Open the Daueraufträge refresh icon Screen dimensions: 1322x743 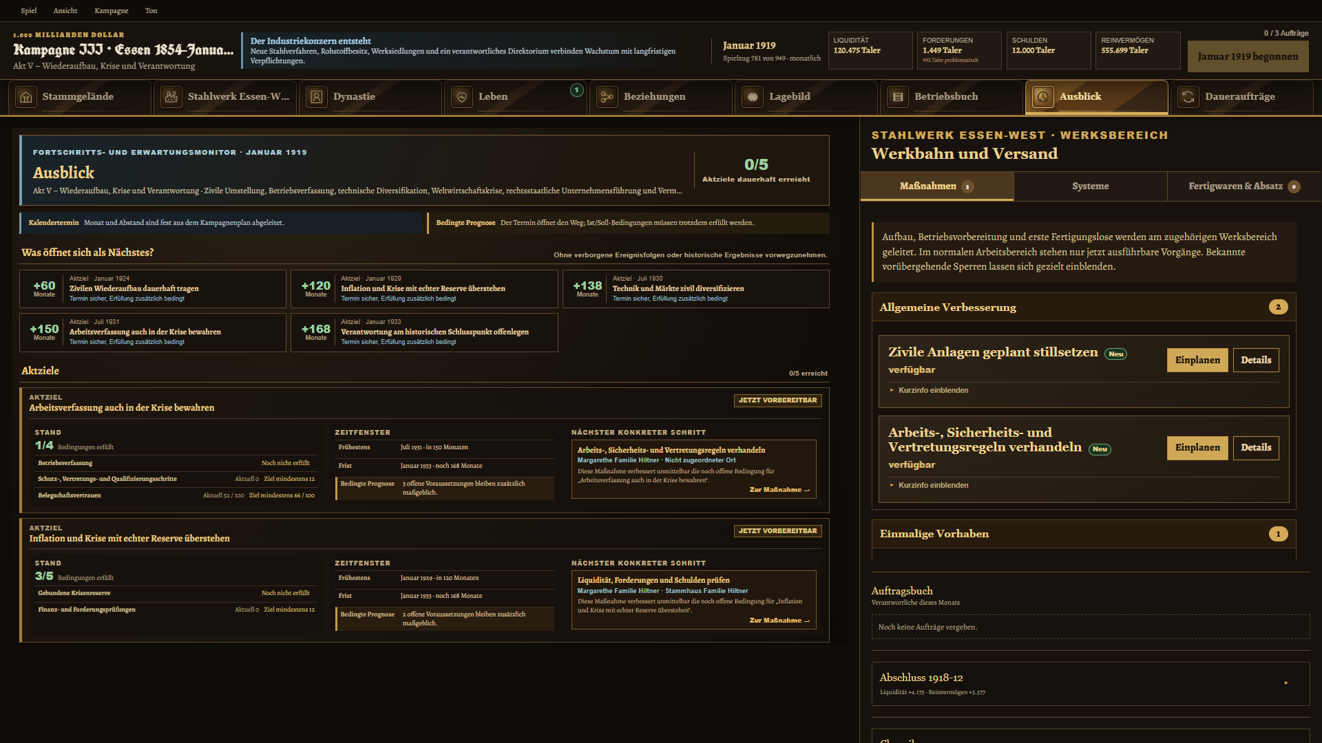pyautogui.click(x=1188, y=97)
